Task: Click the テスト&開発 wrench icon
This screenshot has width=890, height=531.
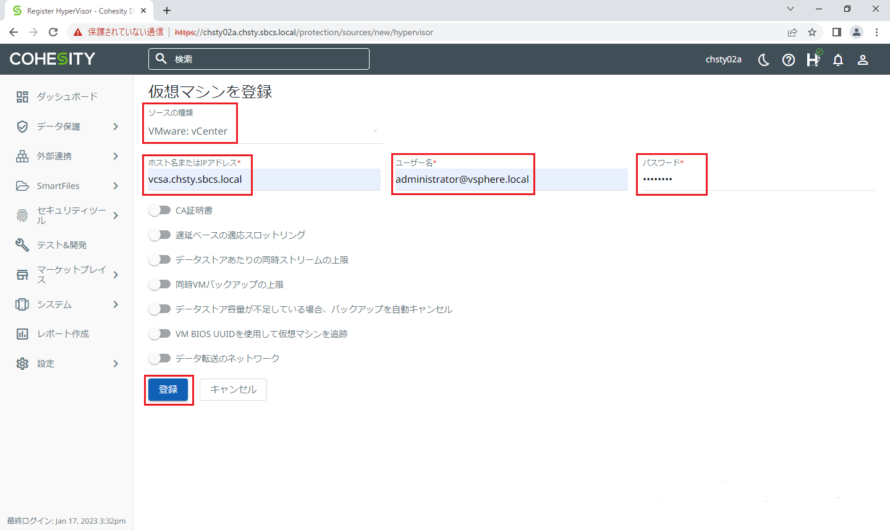Action: (x=22, y=245)
